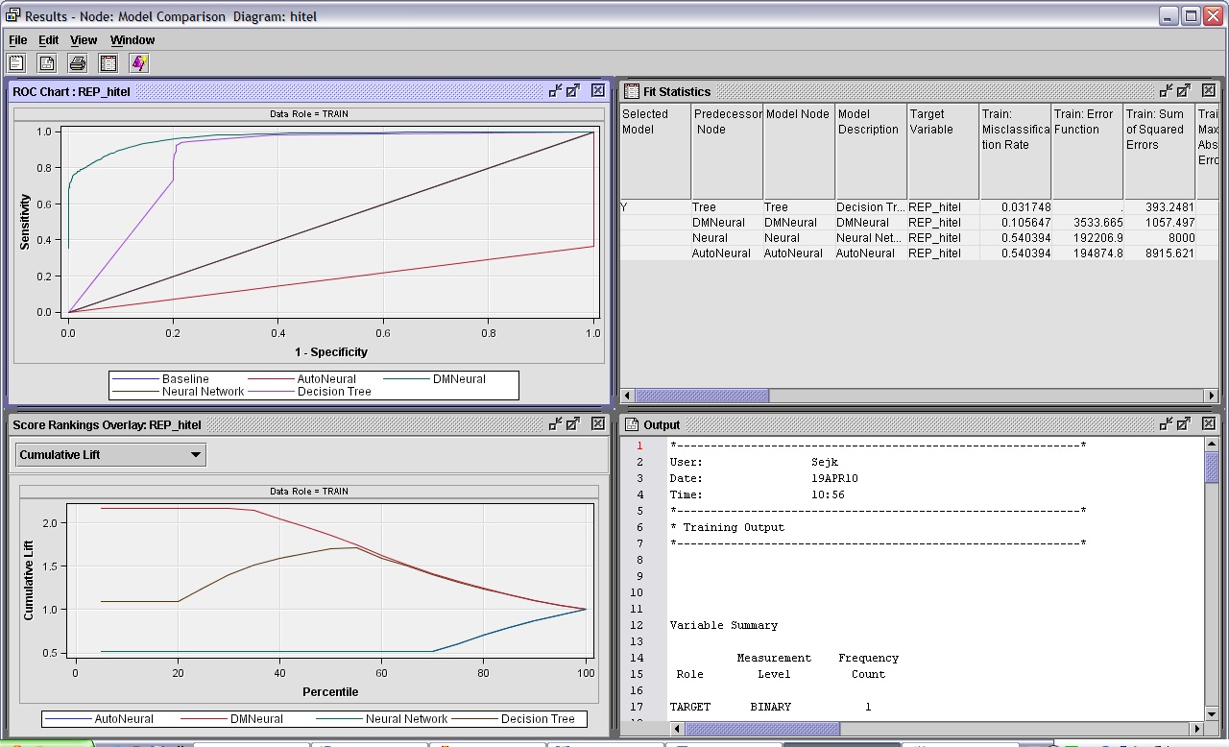Click sum of squared errors value 393.2481
Viewport: 1229px width, 747px height.
[x=1159, y=207]
